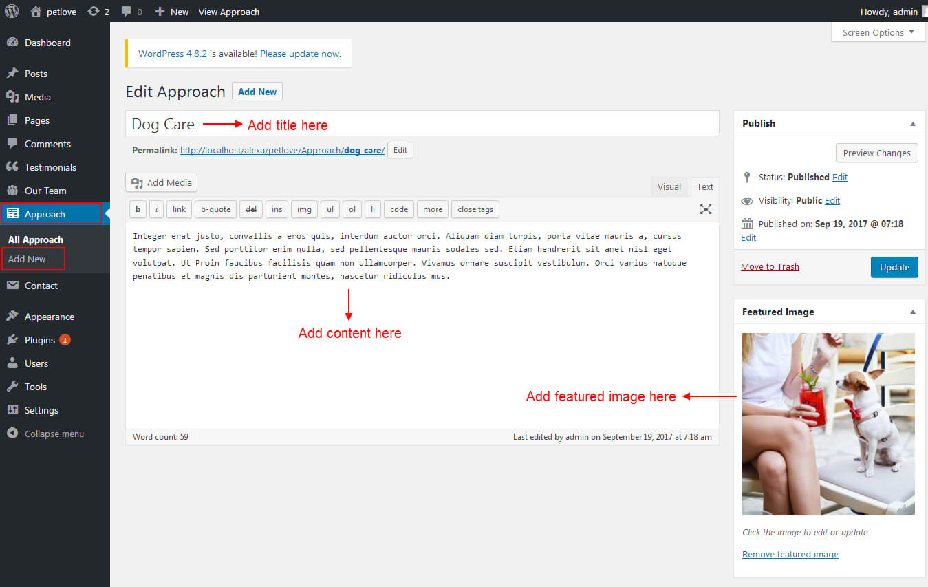Collapse the Featured Image panel arrow
928x587 pixels.
(x=913, y=312)
